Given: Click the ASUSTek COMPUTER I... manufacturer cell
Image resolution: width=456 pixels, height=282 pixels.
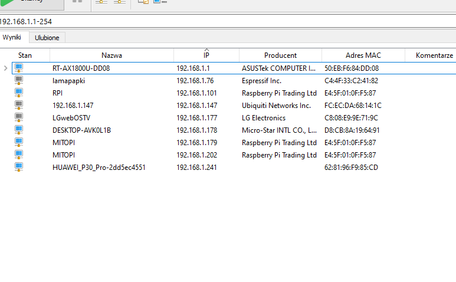Looking at the screenshot, I should pos(278,68).
